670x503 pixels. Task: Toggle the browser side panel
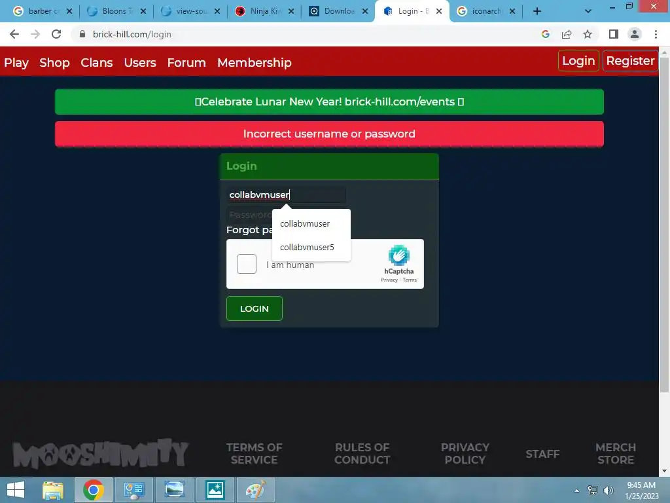(x=613, y=34)
